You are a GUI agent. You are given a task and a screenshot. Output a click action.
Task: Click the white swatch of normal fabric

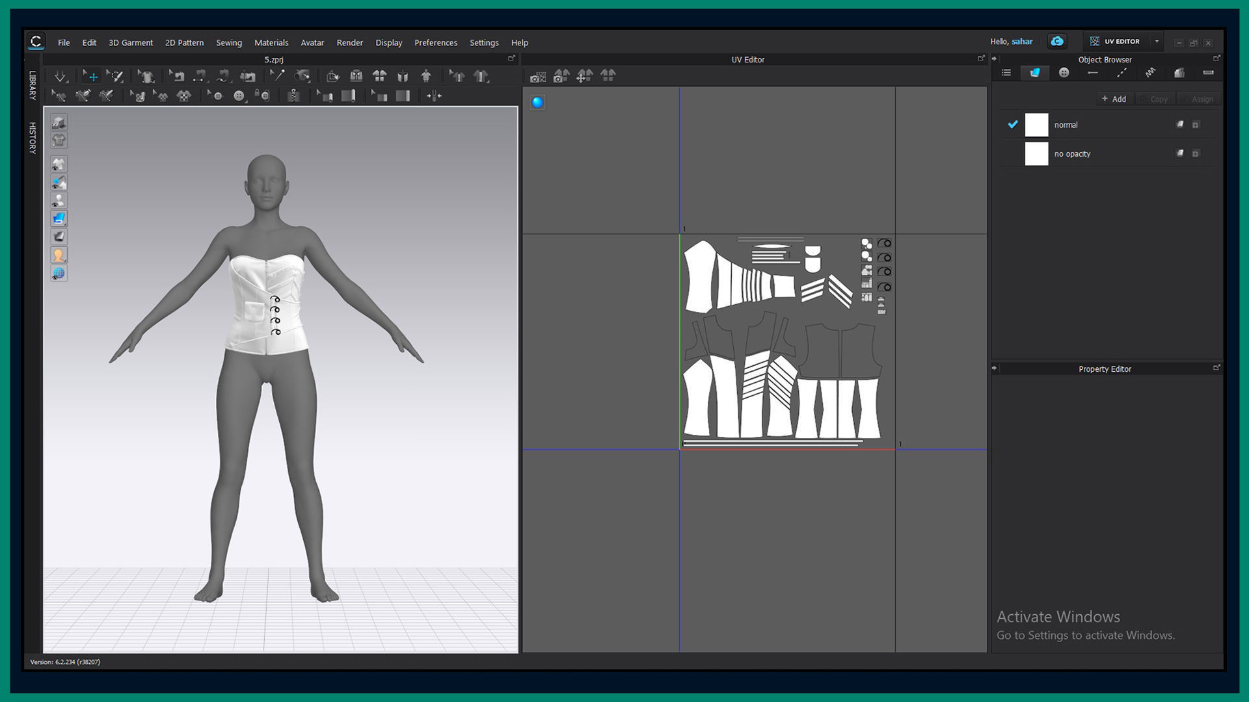pos(1036,125)
